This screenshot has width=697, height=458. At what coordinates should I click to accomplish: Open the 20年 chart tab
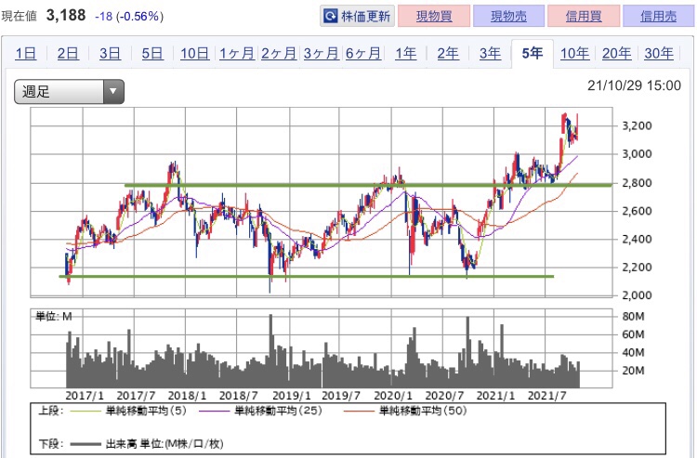(x=616, y=53)
